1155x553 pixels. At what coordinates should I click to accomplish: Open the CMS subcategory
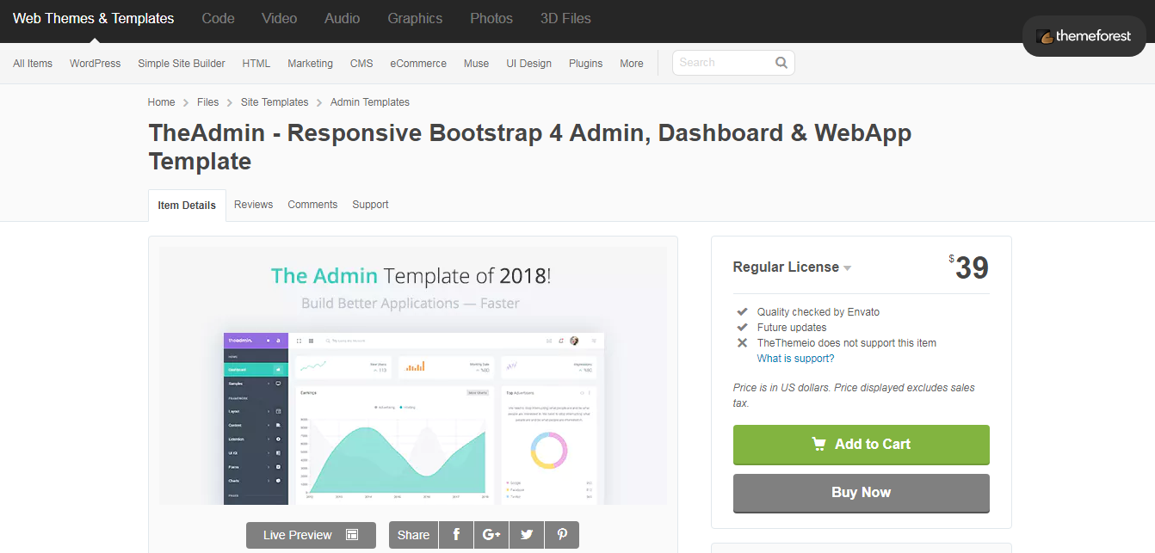pos(361,64)
